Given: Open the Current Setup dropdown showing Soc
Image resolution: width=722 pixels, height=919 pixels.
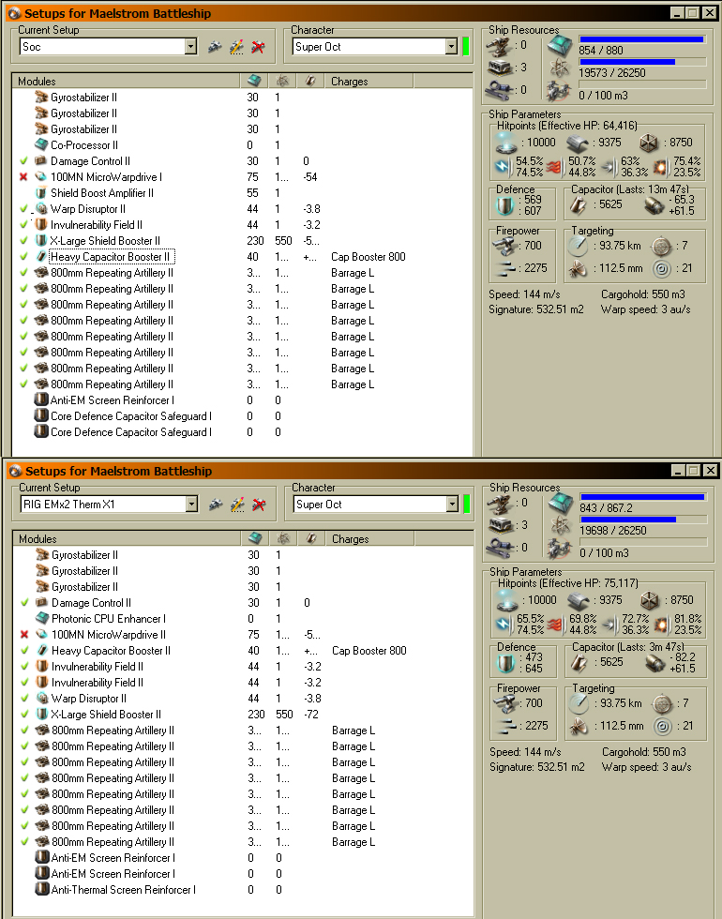Looking at the screenshot, I should pos(190,47).
